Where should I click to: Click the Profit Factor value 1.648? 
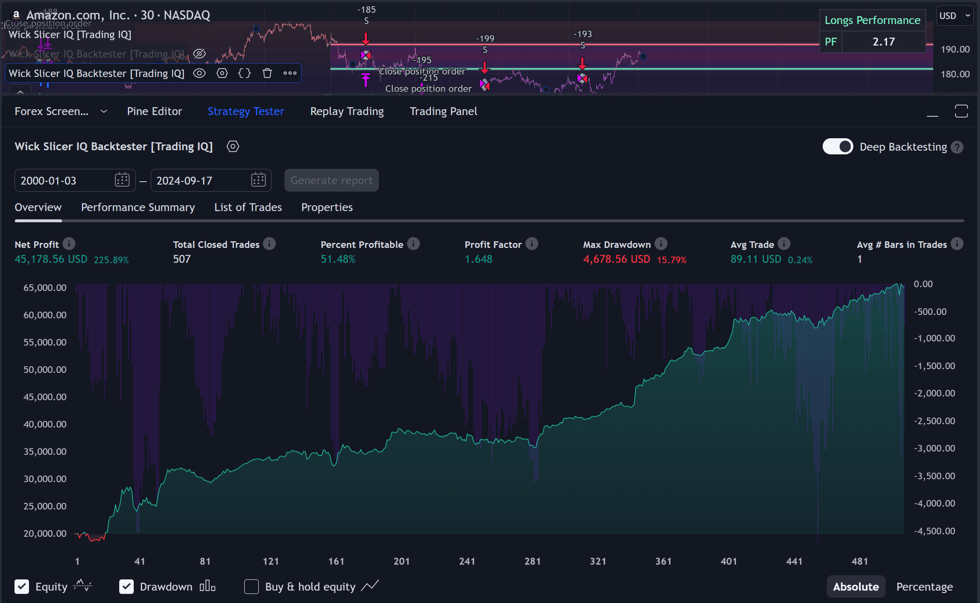pos(479,259)
